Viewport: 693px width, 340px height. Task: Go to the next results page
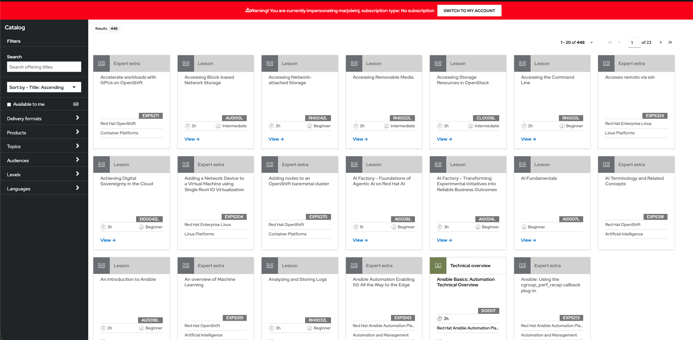click(x=661, y=42)
